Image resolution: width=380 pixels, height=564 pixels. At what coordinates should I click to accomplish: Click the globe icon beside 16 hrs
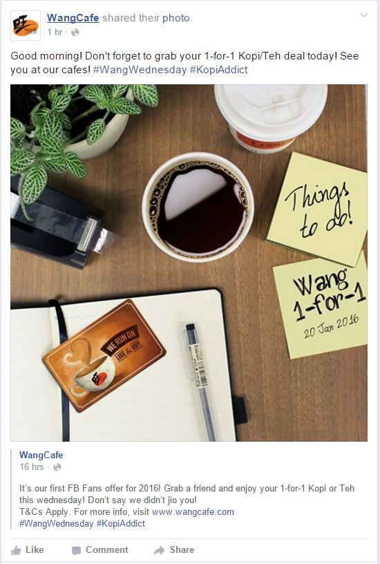57,467
